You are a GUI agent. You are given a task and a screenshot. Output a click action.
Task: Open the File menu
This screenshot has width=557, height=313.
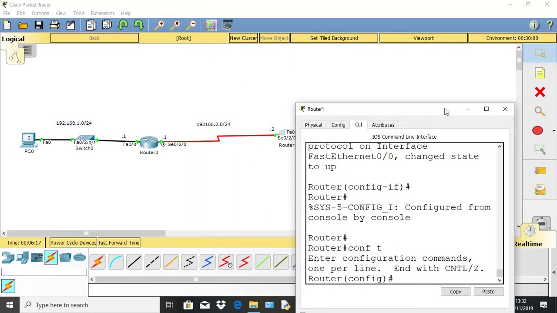coord(7,13)
